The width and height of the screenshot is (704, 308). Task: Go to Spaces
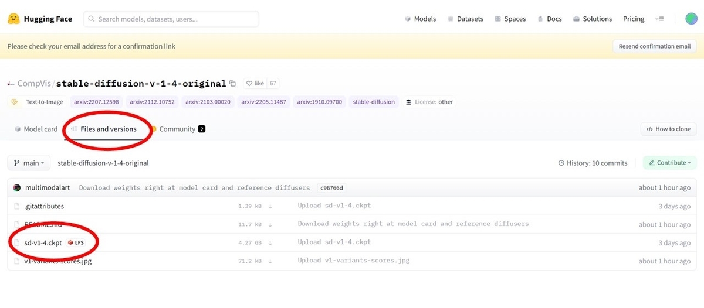click(x=510, y=19)
